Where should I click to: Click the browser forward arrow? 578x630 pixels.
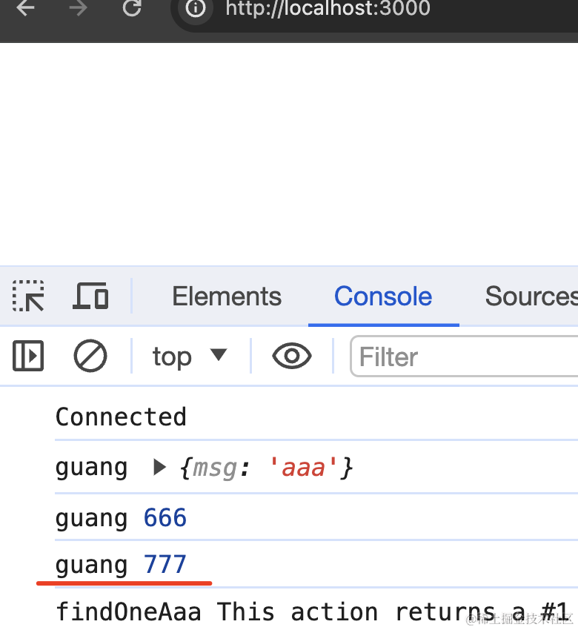pyautogui.click(x=78, y=9)
